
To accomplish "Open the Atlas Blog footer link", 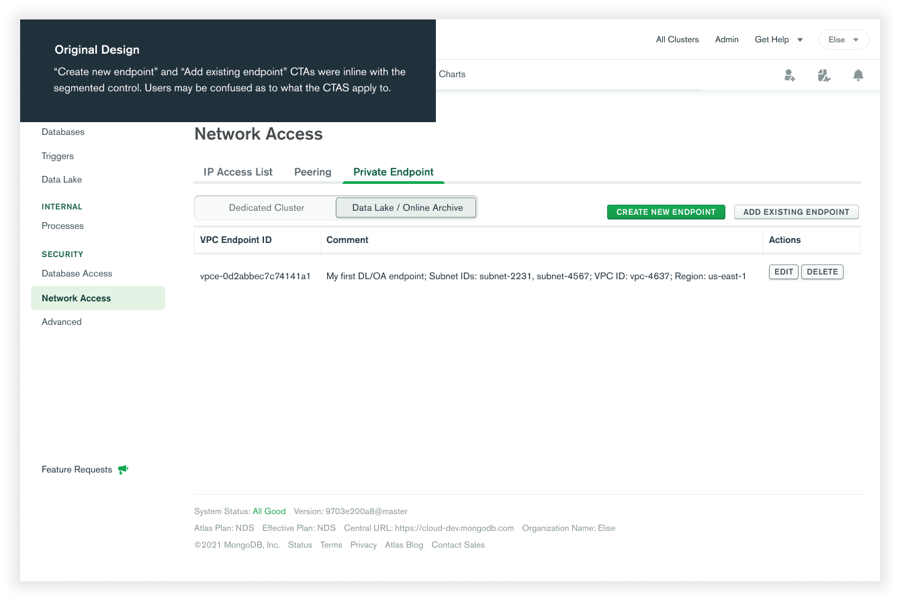I will click(404, 545).
